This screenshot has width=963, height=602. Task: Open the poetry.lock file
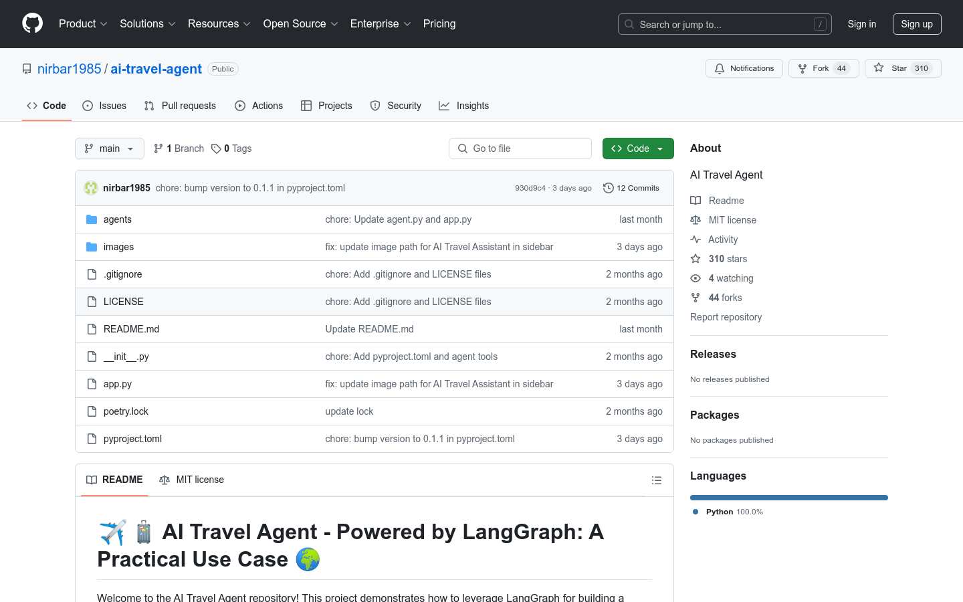(126, 411)
